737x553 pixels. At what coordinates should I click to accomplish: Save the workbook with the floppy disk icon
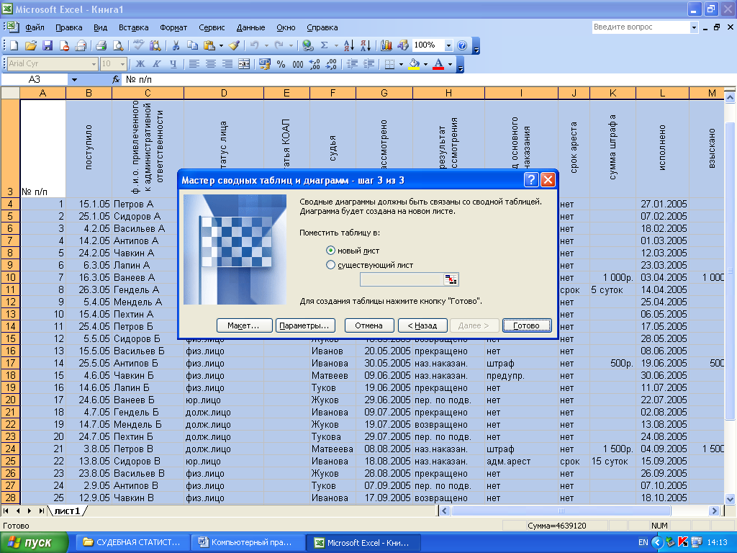click(48, 45)
